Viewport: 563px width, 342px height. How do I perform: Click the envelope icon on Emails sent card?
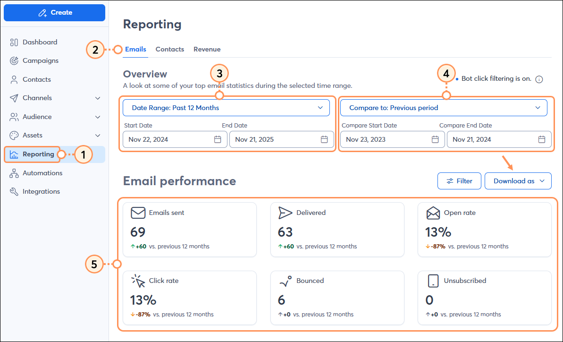138,213
